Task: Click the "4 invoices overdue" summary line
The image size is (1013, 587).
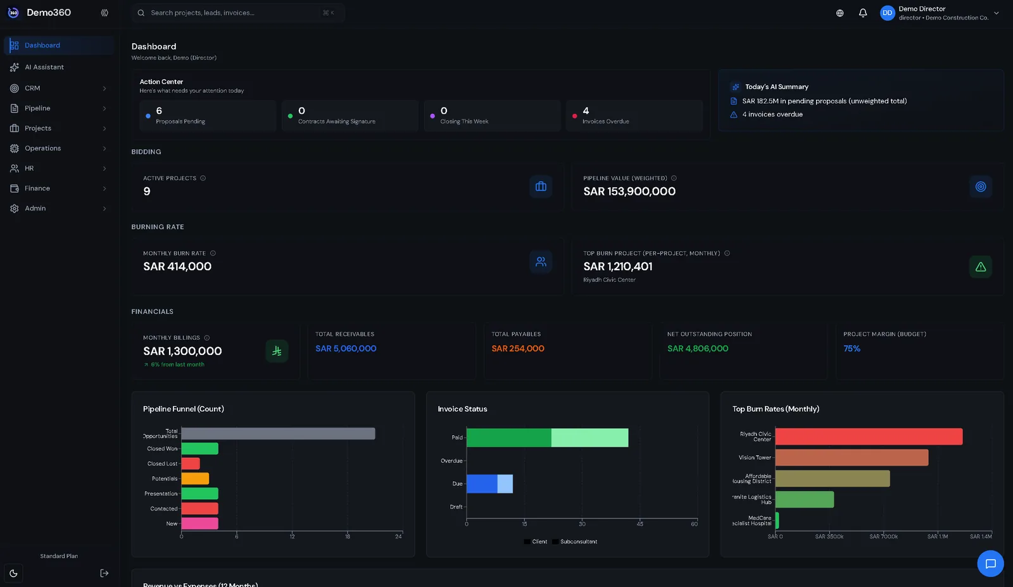Action: click(772, 114)
